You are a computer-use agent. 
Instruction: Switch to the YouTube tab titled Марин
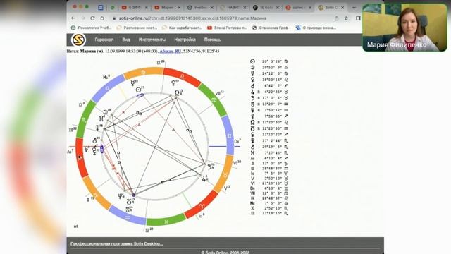168,8
